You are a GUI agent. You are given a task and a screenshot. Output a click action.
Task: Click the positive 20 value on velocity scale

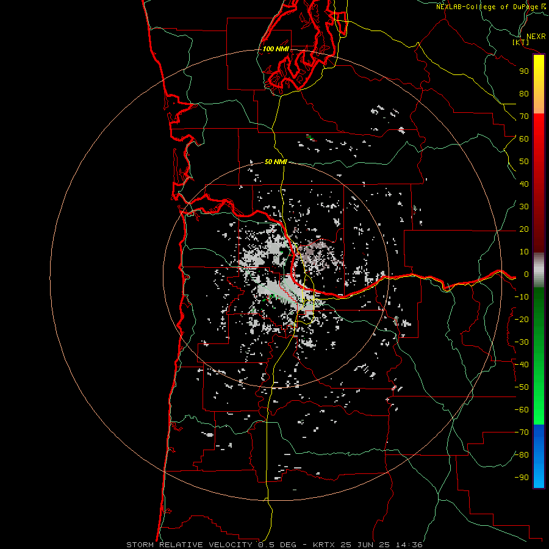point(524,229)
